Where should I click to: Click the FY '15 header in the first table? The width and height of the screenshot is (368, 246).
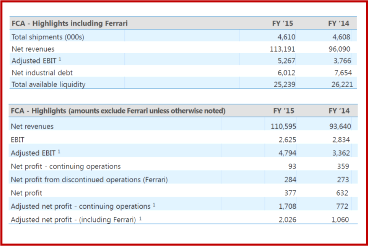pos(283,24)
